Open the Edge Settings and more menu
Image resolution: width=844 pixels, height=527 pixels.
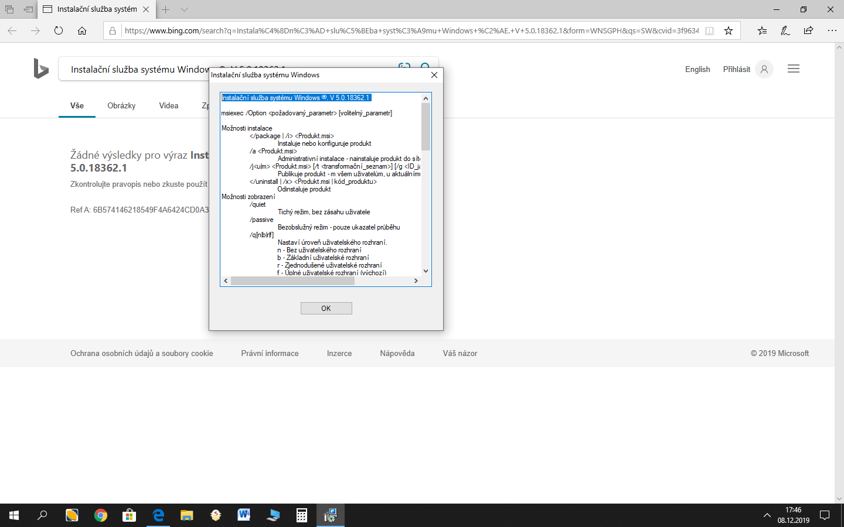coord(832,30)
